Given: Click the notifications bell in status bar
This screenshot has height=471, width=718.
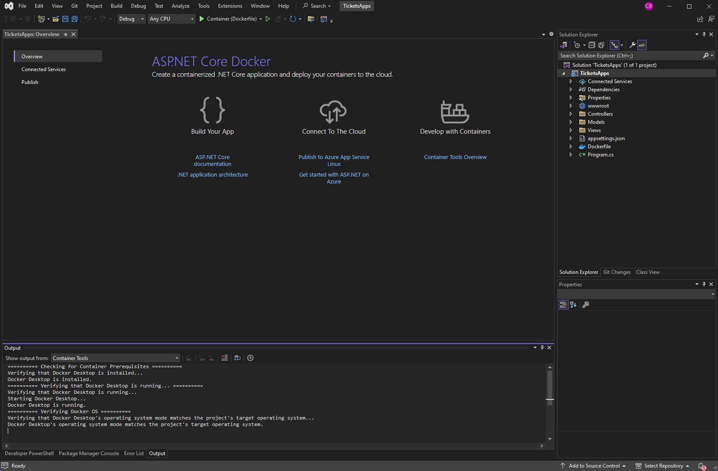Looking at the screenshot, I should [702, 466].
